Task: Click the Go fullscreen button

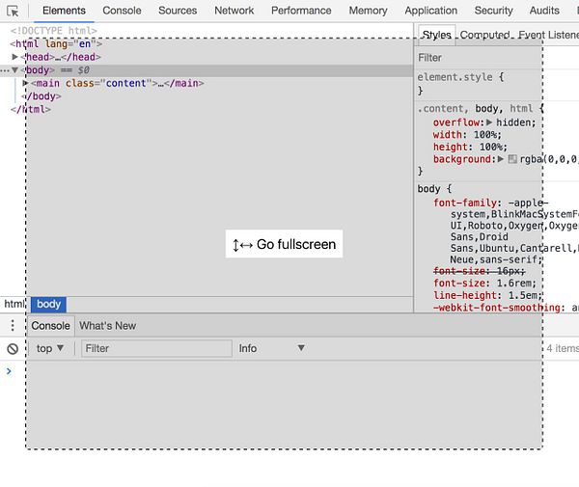Action: [x=284, y=244]
